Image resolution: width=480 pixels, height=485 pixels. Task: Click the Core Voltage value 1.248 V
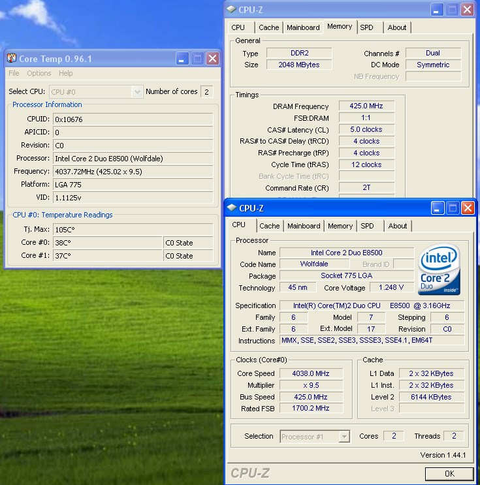pyautogui.click(x=392, y=287)
